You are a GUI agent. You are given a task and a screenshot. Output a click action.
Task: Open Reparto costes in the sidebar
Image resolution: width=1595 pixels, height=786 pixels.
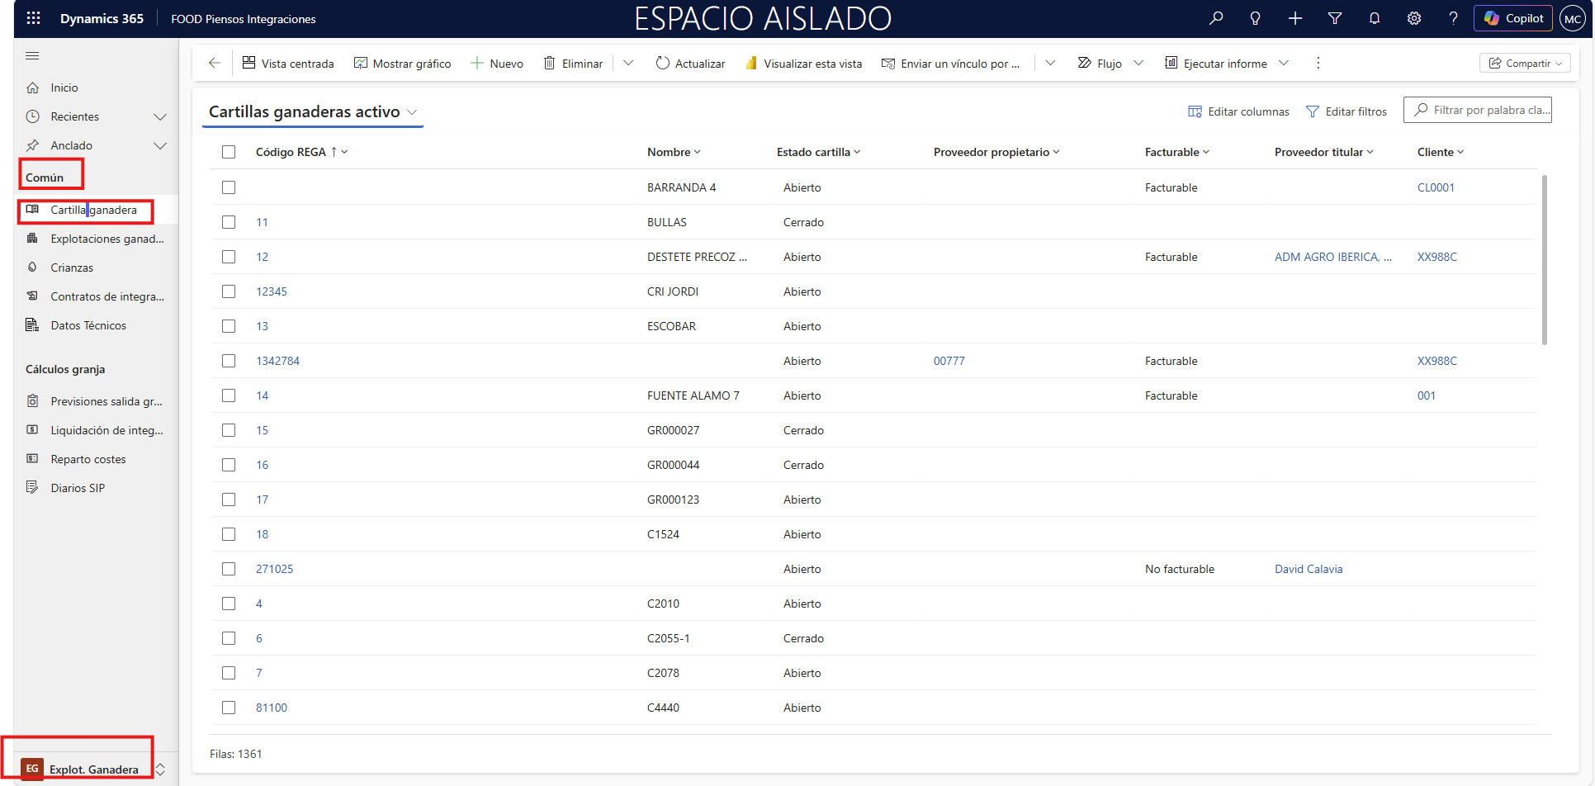88,459
